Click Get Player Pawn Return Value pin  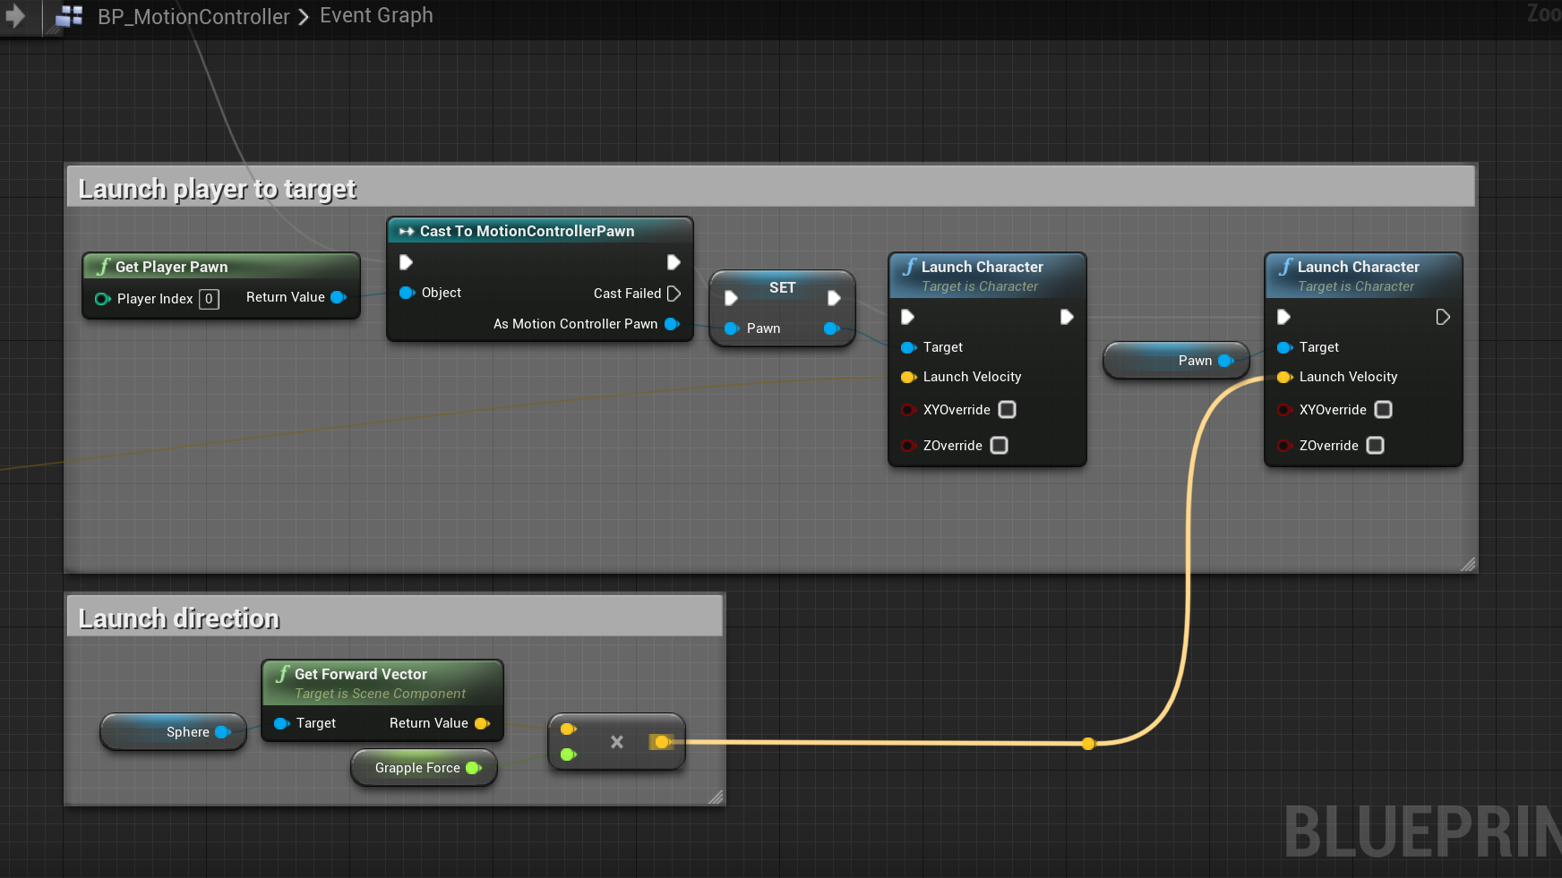tap(338, 297)
